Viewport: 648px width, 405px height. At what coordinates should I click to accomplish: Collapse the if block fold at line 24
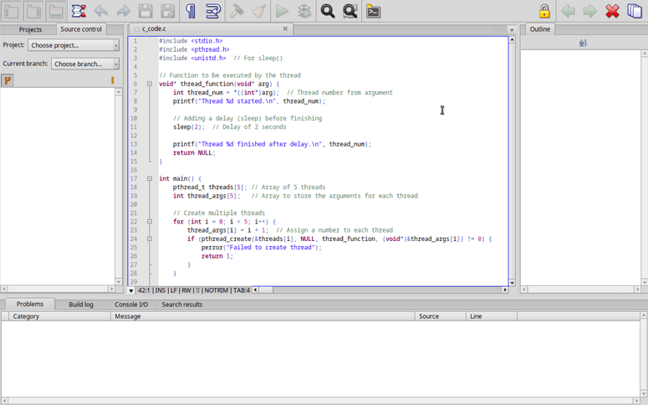click(x=150, y=238)
